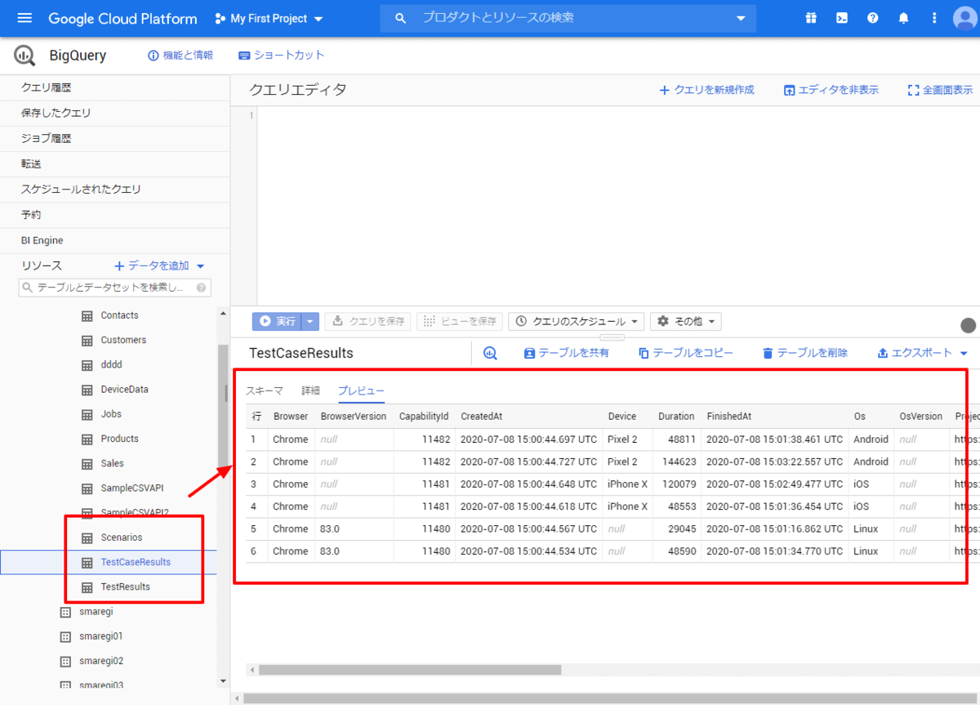Select the SampleCSVAPI table
The image size is (980, 705).
click(131, 488)
